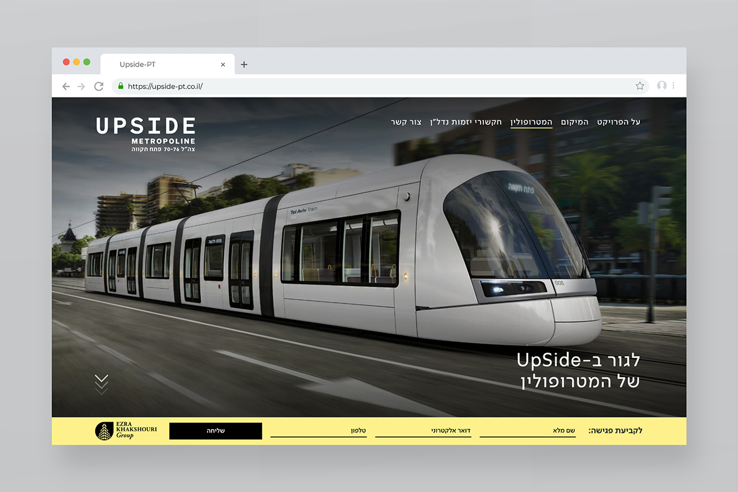The width and height of the screenshot is (738, 492).
Task: Open the המיקום menu item
Action: point(575,122)
